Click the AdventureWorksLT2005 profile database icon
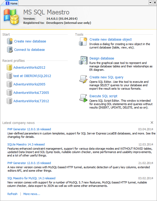Image resolution: width=157 pixels, height=201 pixels. pyautogui.click(x=9, y=93)
